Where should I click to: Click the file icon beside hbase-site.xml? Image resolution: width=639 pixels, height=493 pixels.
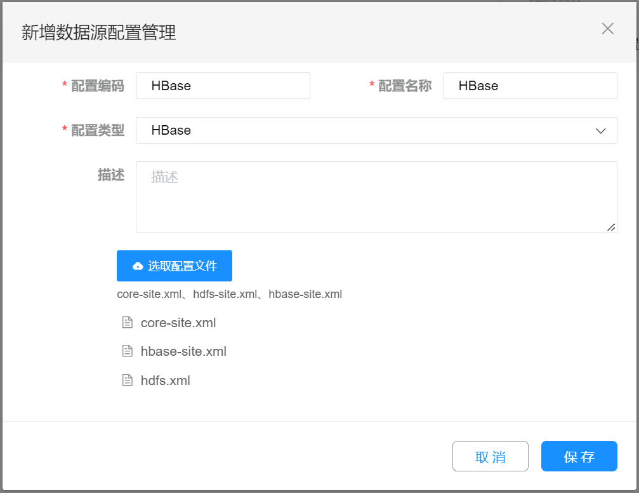(x=127, y=351)
